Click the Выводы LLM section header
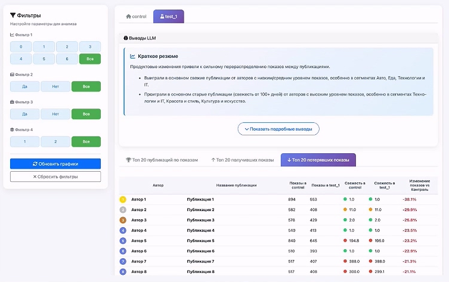Screen dimensions: 449x282 (x=278, y=38)
